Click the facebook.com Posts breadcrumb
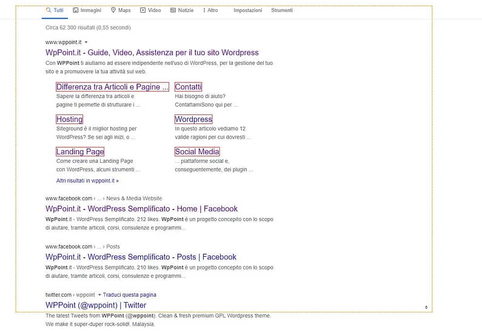 coord(82,247)
